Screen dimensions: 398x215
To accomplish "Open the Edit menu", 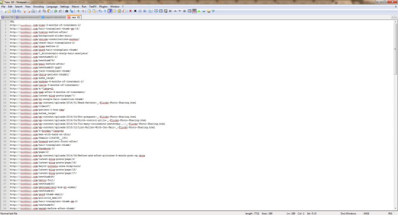I will pyautogui.click(x=10, y=7).
